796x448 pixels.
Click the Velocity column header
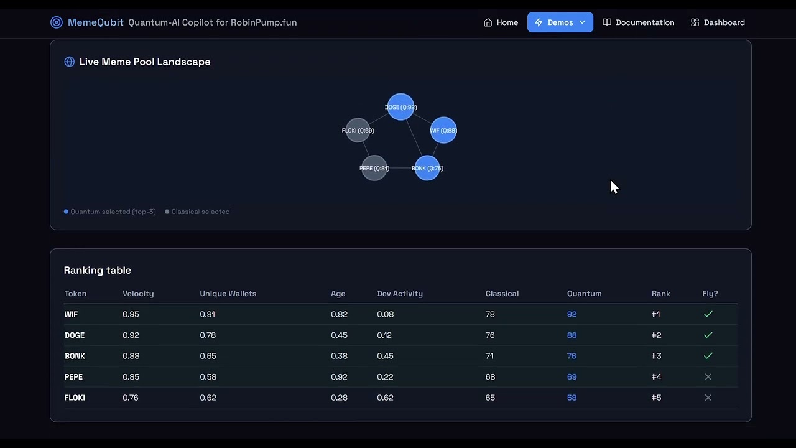pyautogui.click(x=138, y=294)
